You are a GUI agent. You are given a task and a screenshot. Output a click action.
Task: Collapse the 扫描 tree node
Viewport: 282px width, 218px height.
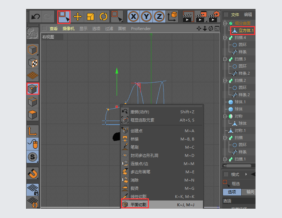[x=225, y=138]
